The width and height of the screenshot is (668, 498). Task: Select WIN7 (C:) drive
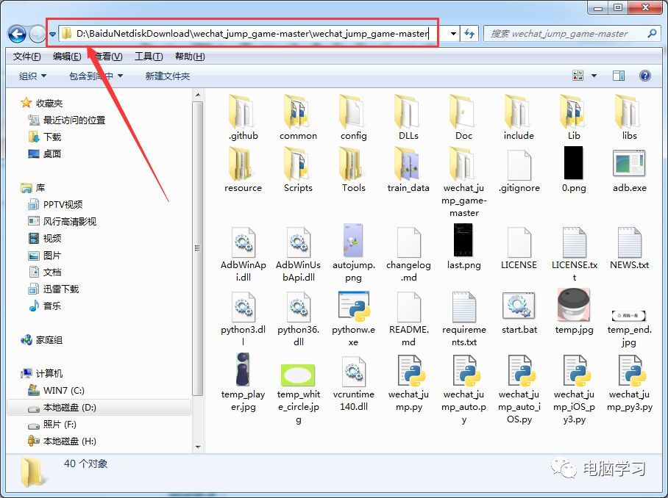click(x=56, y=391)
